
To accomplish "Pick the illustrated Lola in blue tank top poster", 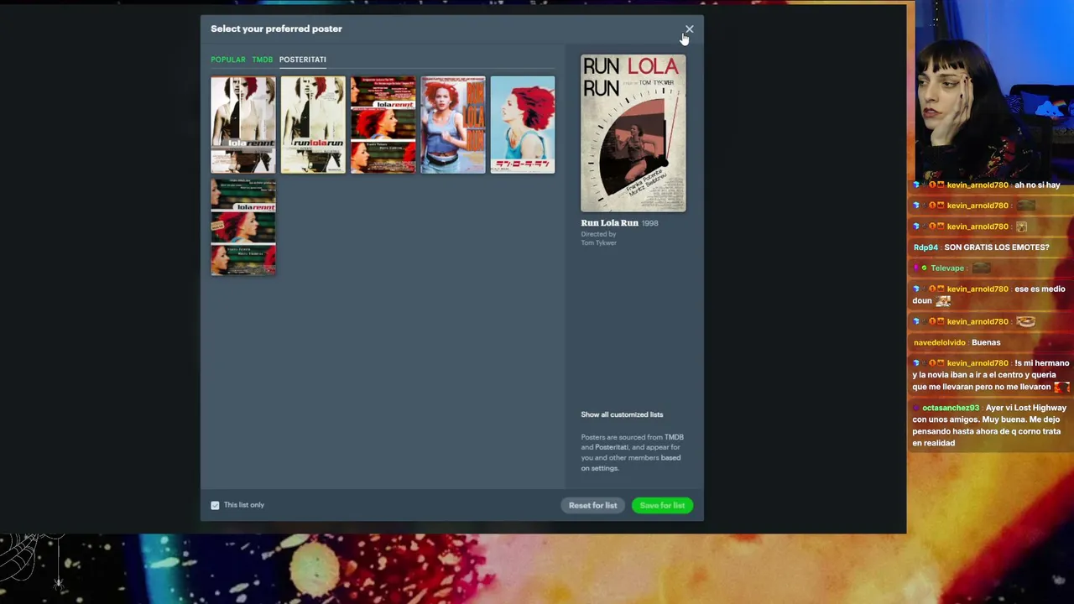I will [x=453, y=125].
